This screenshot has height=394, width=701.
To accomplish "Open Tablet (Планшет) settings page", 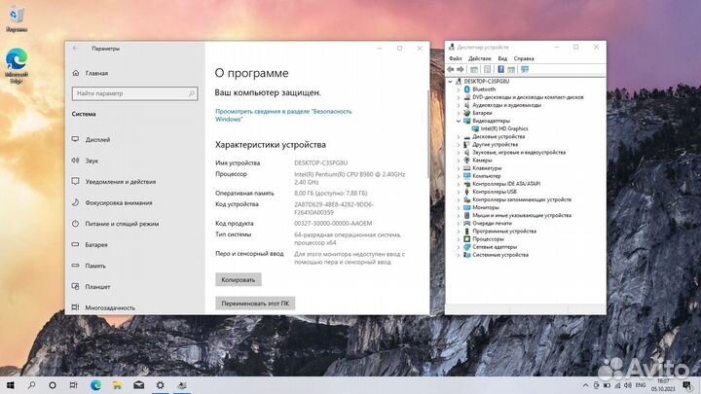I will [x=97, y=286].
